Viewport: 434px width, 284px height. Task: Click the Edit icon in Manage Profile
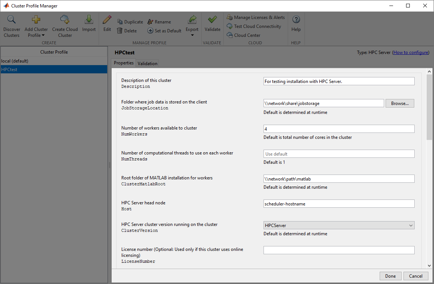(107, 20)
